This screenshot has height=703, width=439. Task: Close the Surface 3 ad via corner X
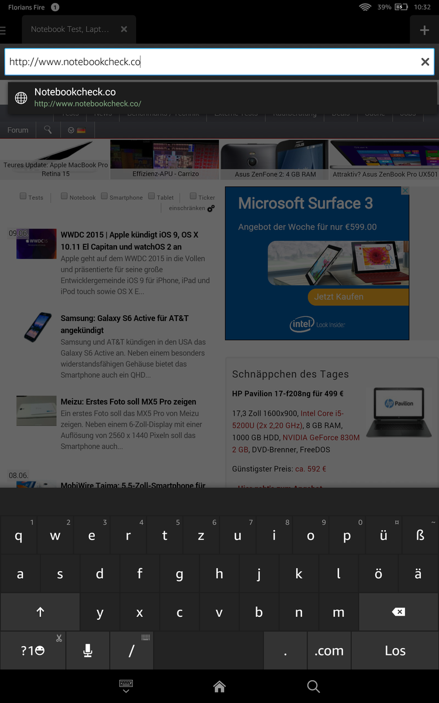404,191
